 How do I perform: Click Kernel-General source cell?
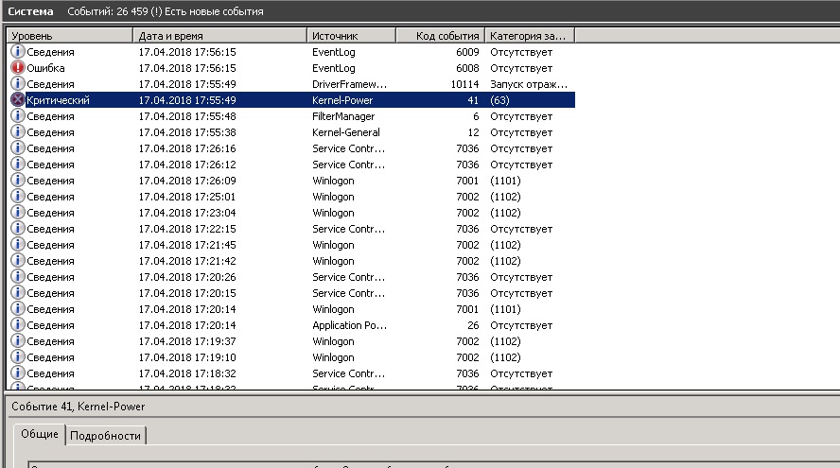(346, 132)
